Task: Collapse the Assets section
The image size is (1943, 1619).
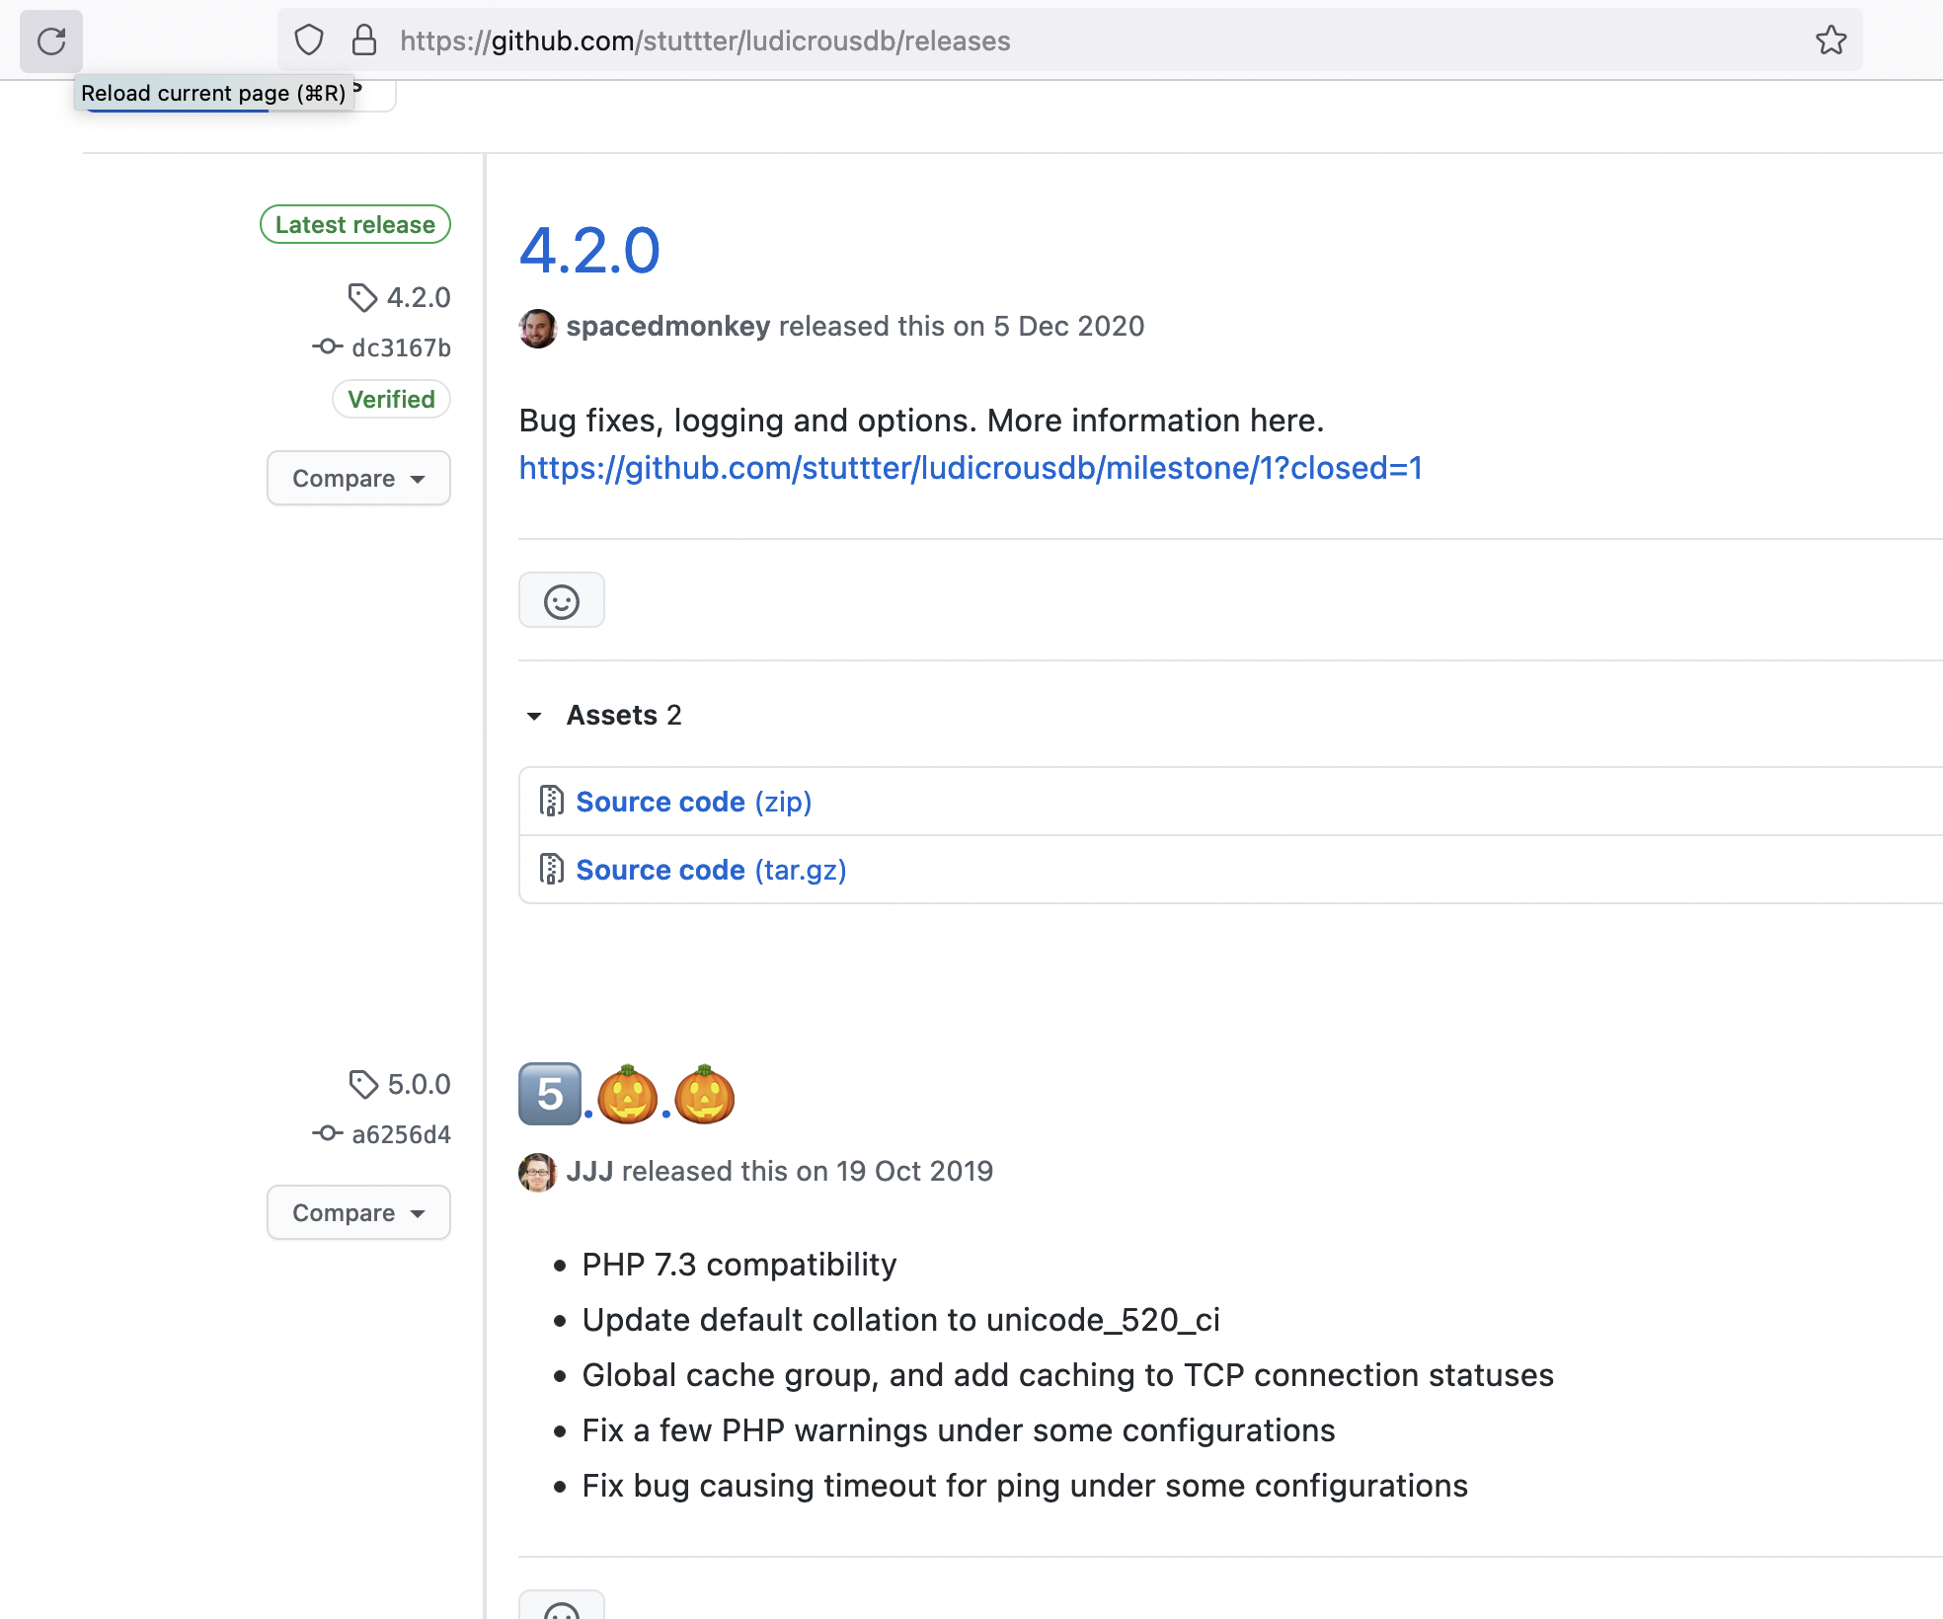Action: pos(534,715)
